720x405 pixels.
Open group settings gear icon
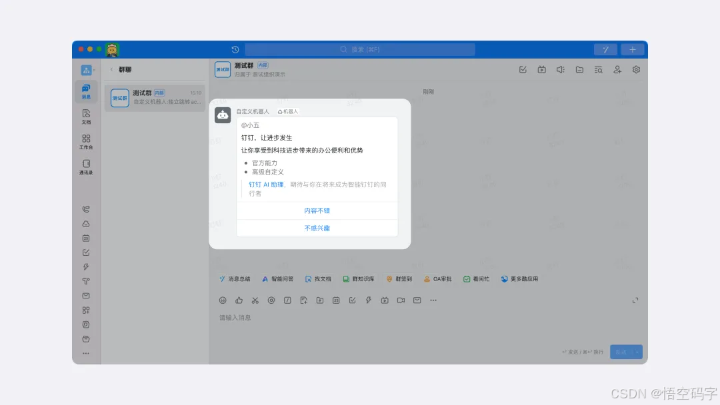(636, 70)
